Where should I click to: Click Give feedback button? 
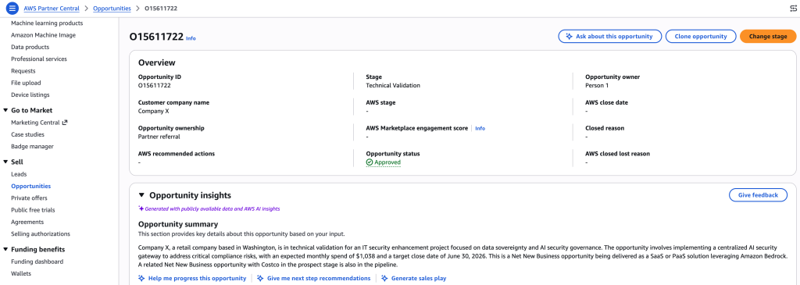[x=758, y=194]
